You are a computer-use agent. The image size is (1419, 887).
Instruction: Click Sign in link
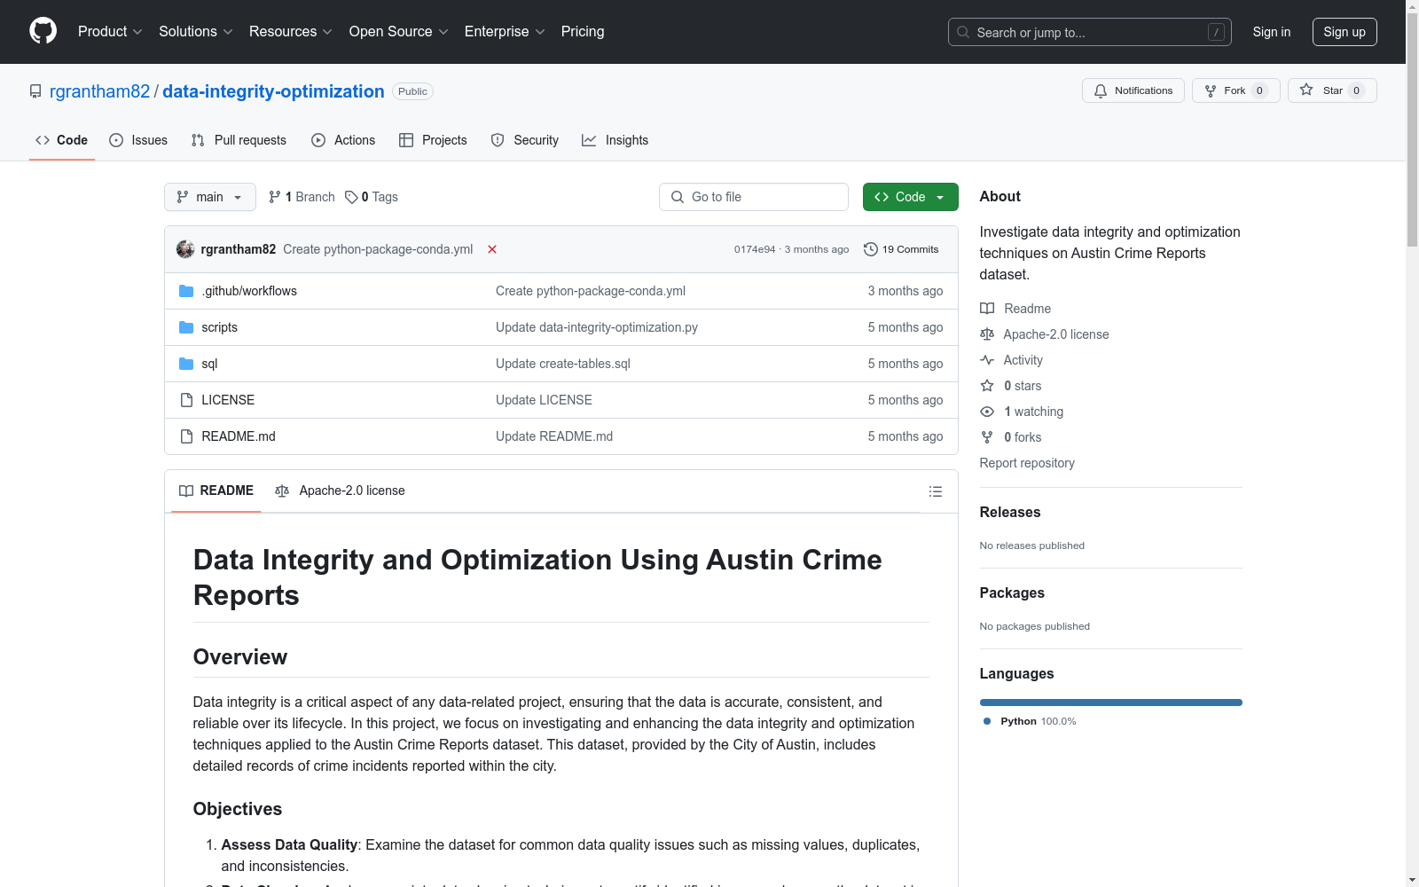pyautogui.click(x=1271, y=32)
